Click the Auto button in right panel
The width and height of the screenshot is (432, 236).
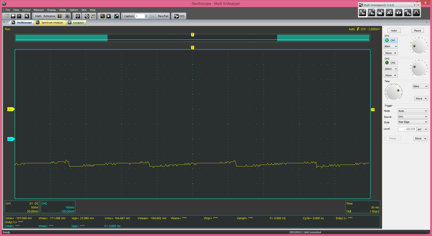pos(394,30)
